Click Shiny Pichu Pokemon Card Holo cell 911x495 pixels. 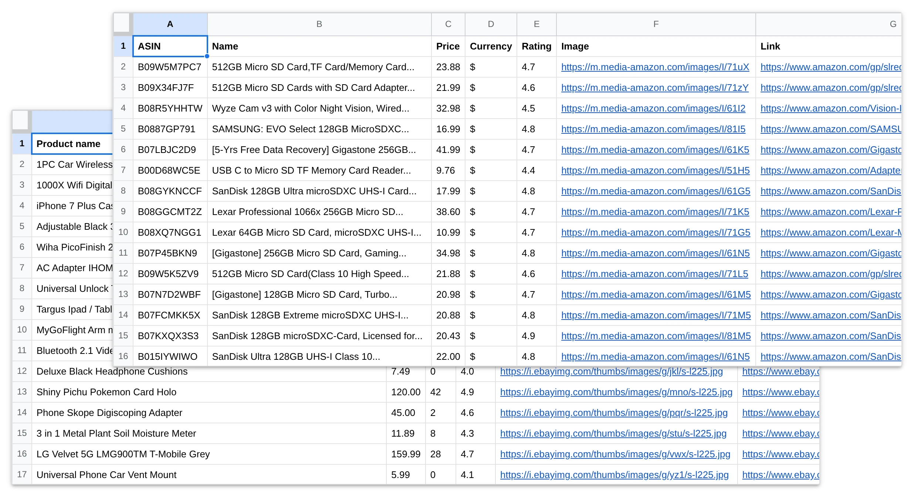point(209,392)
